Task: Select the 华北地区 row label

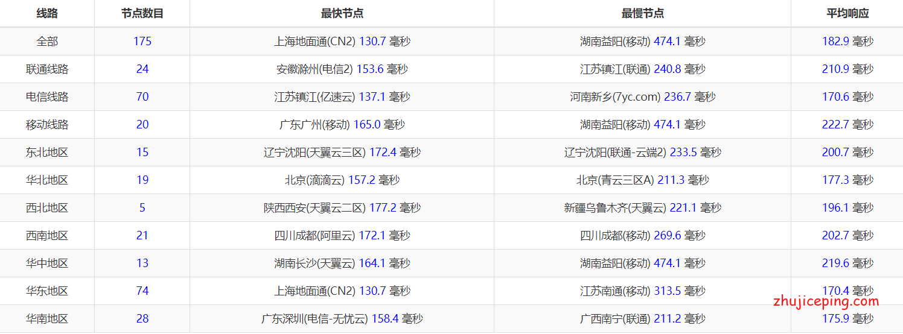Action: pos(47,180)
